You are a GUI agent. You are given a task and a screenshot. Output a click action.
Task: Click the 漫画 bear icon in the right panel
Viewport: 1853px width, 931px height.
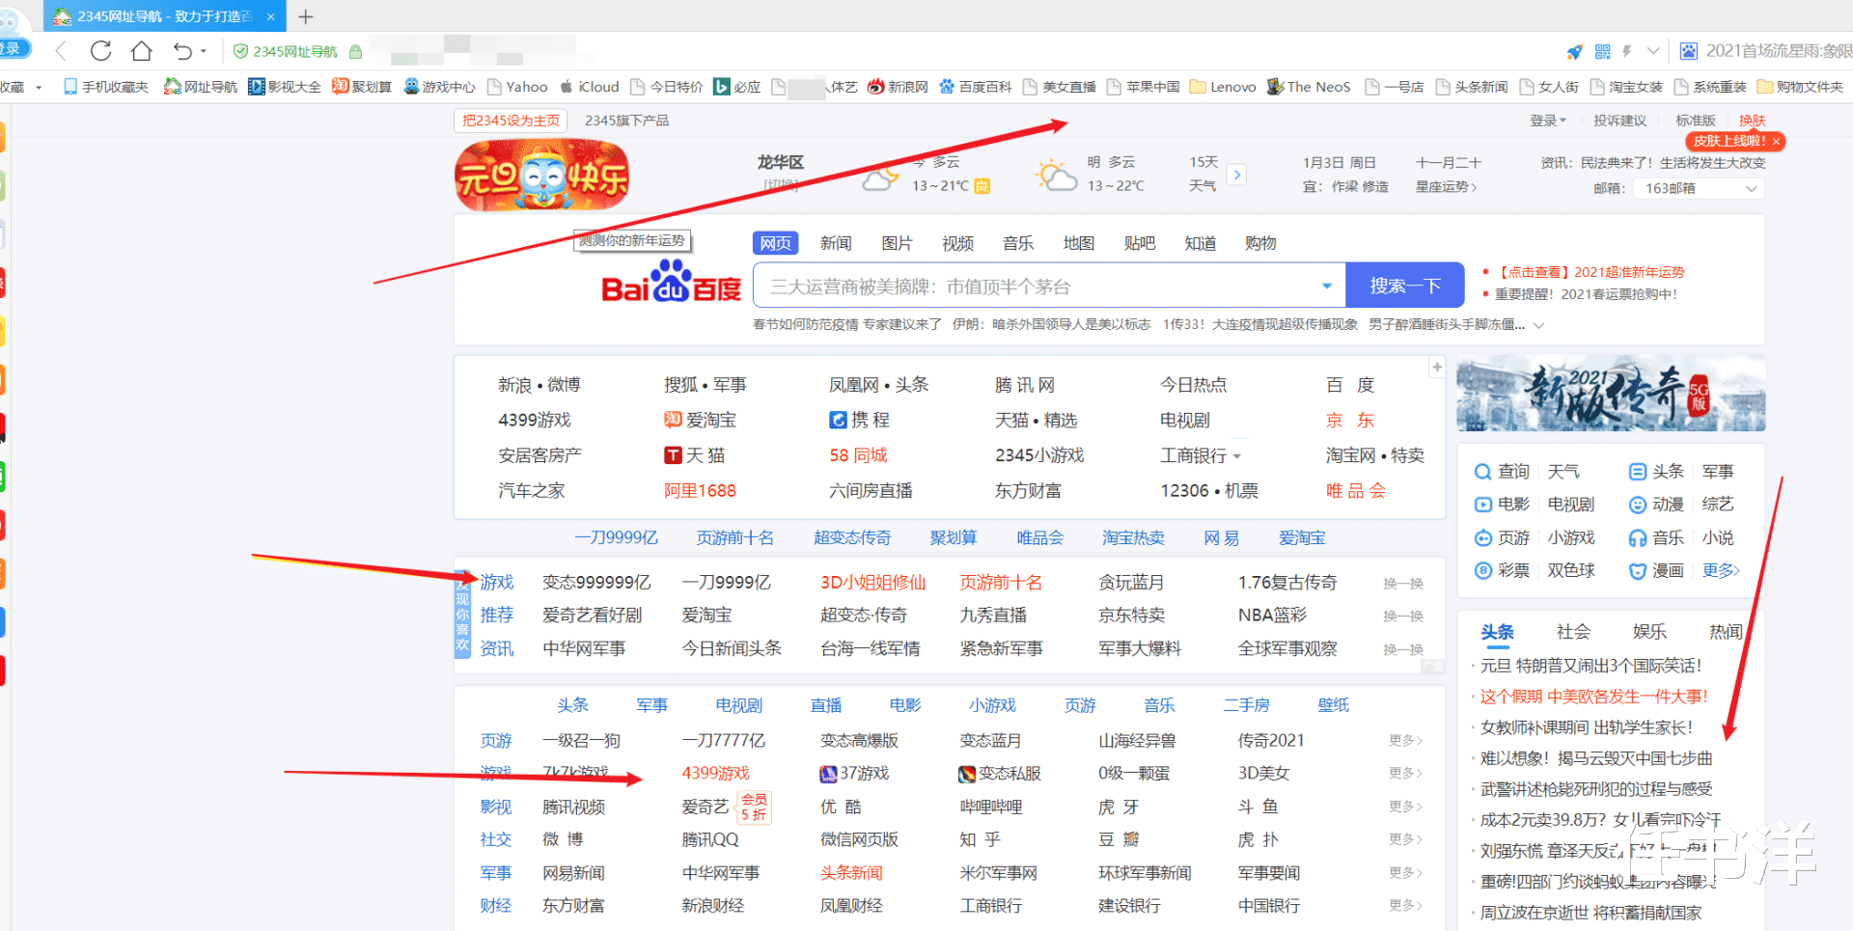coord(1638,570)
